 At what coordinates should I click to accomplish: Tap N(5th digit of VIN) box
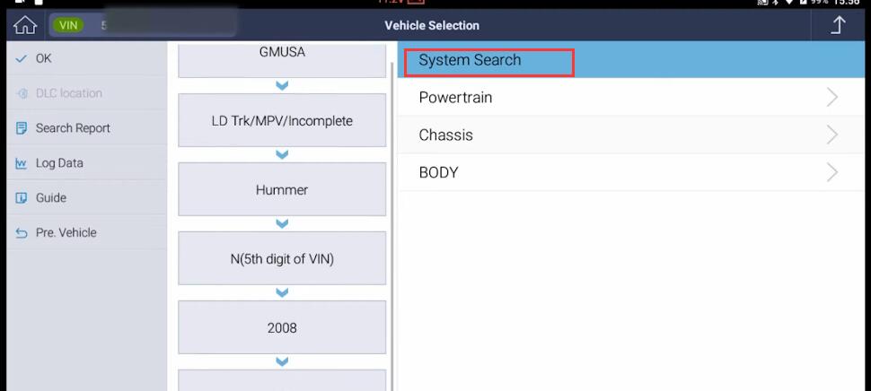click(282, 258)
